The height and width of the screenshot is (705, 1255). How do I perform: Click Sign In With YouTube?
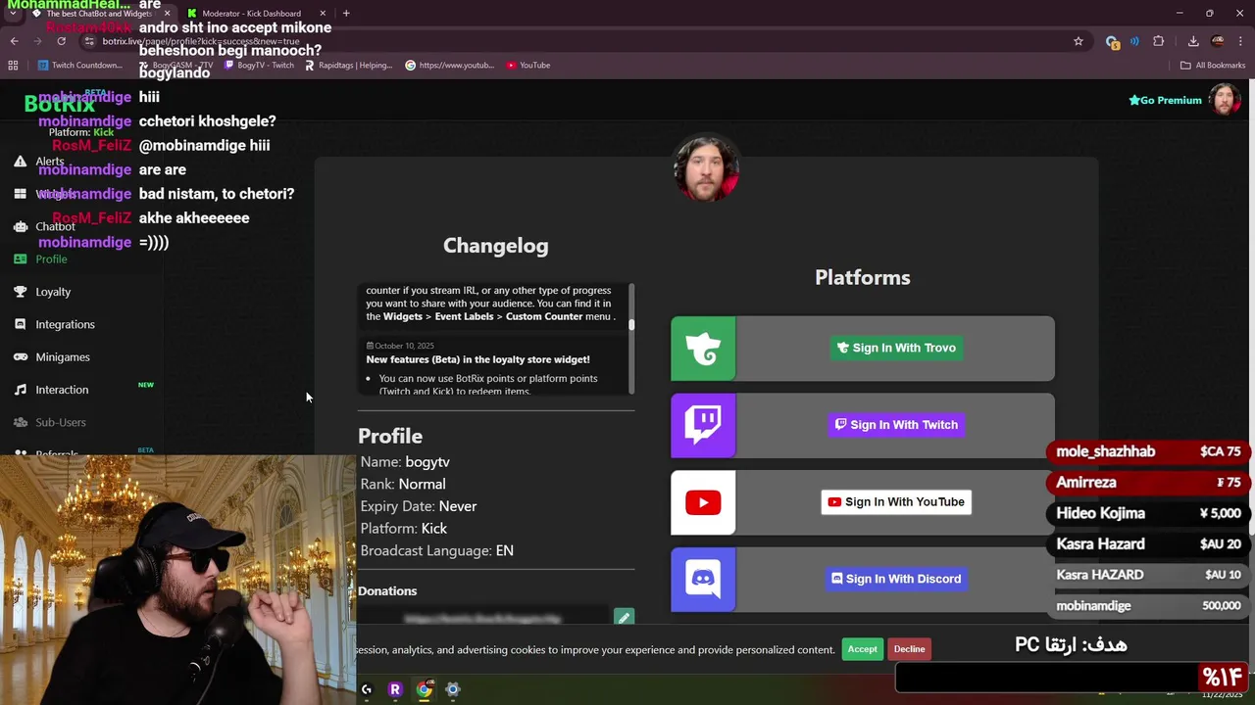point(896,502)
